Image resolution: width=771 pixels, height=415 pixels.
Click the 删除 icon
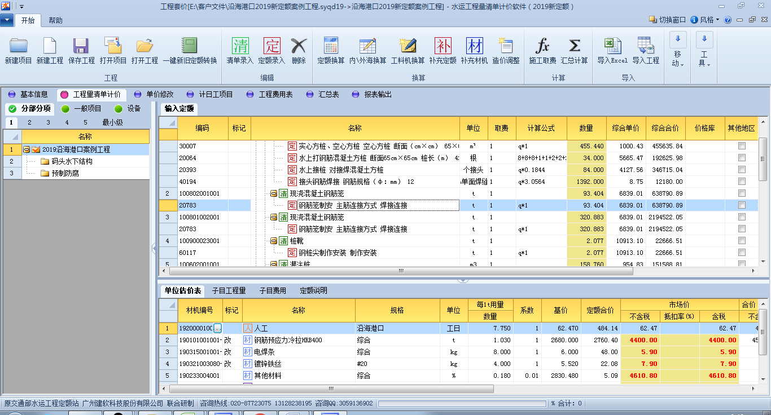(x=299, y=46)
